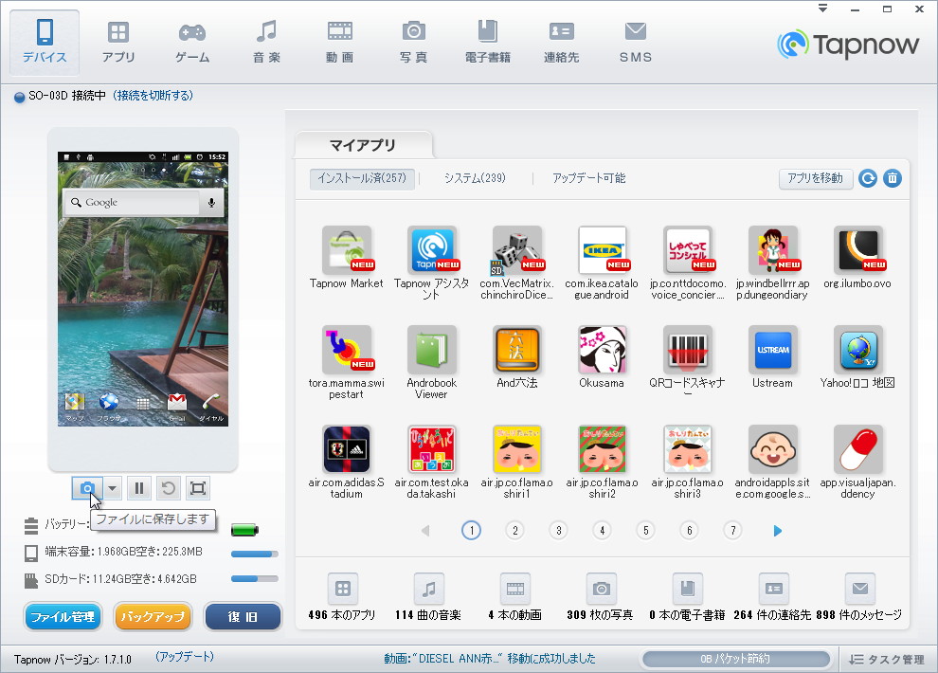This screenshot has height=673, width=938.
Task: Select the air.jp.co.flama.oshiri1 app icon
Action: 517,449
